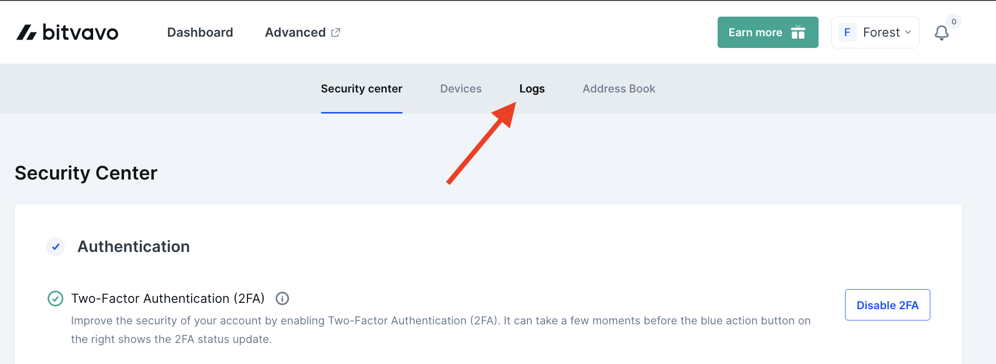Click the blue F avatar icon
Viewport: 996px width, 364px height.
pyautogui.click(x=847, y=32)
